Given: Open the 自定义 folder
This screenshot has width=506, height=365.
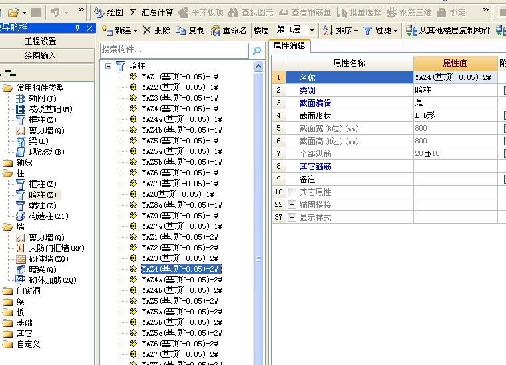Looking at the screenshot, I should [x=29, y=344].
